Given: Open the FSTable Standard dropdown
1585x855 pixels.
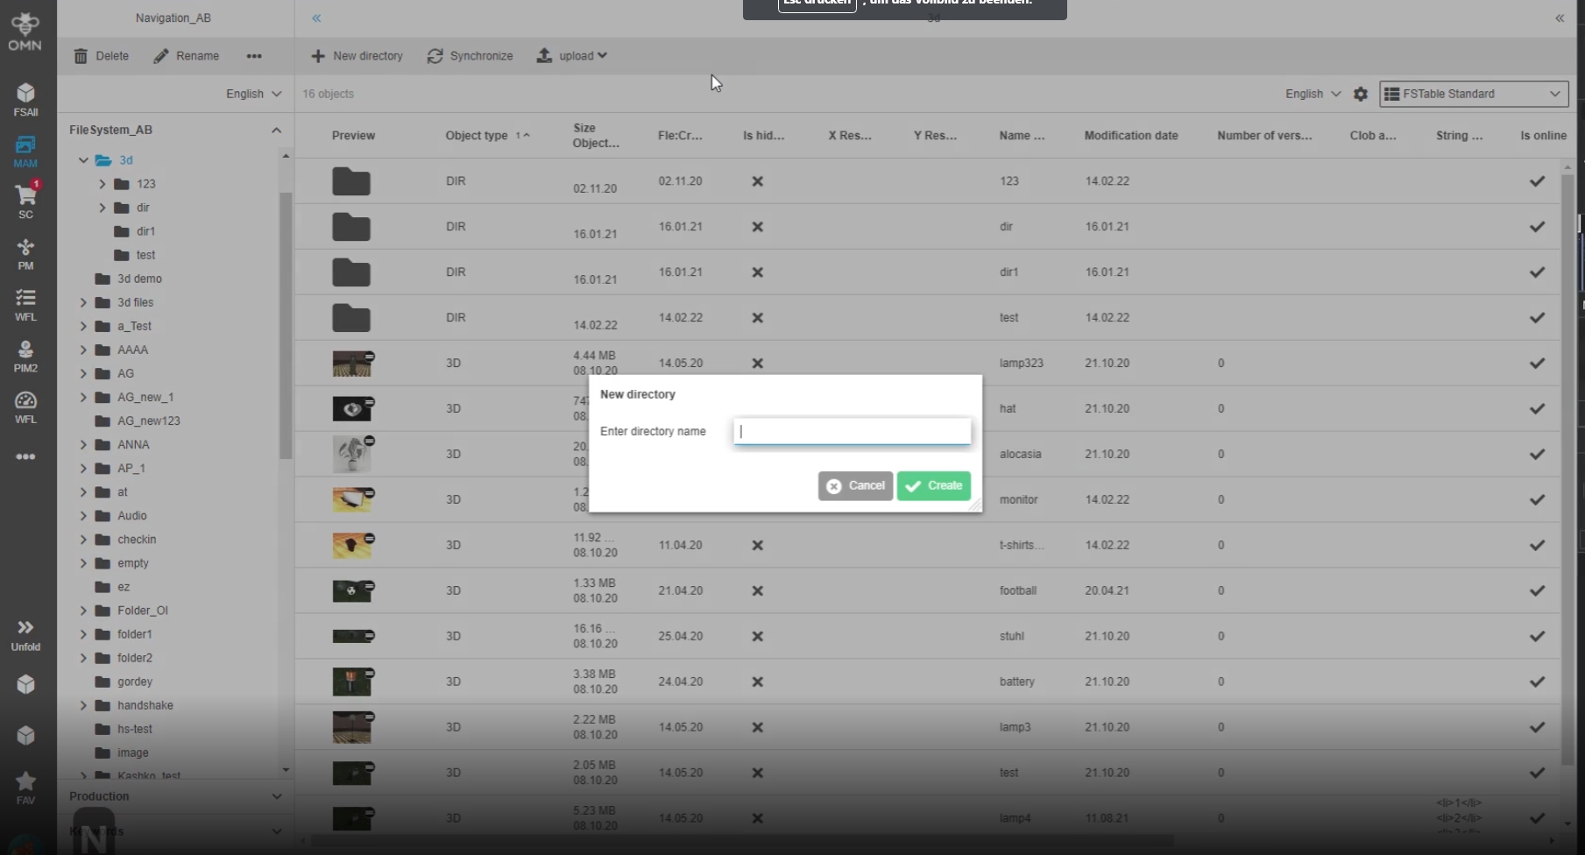Looking at the screenshot, I should coord(1473,94).
